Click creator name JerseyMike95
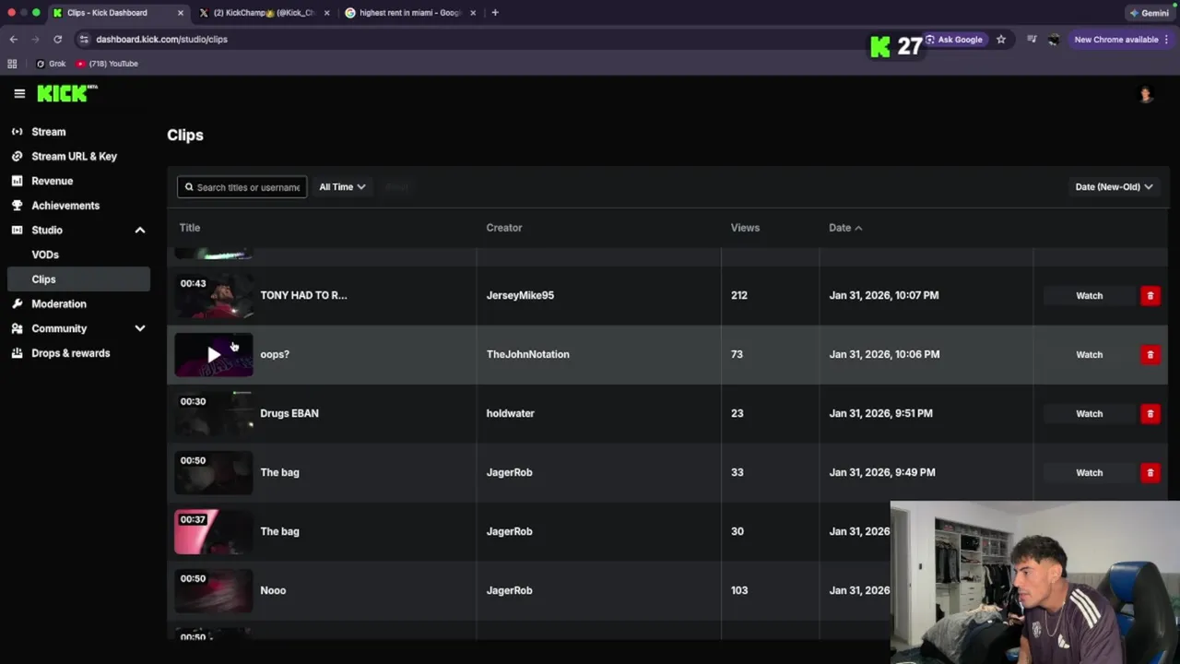 520,295
